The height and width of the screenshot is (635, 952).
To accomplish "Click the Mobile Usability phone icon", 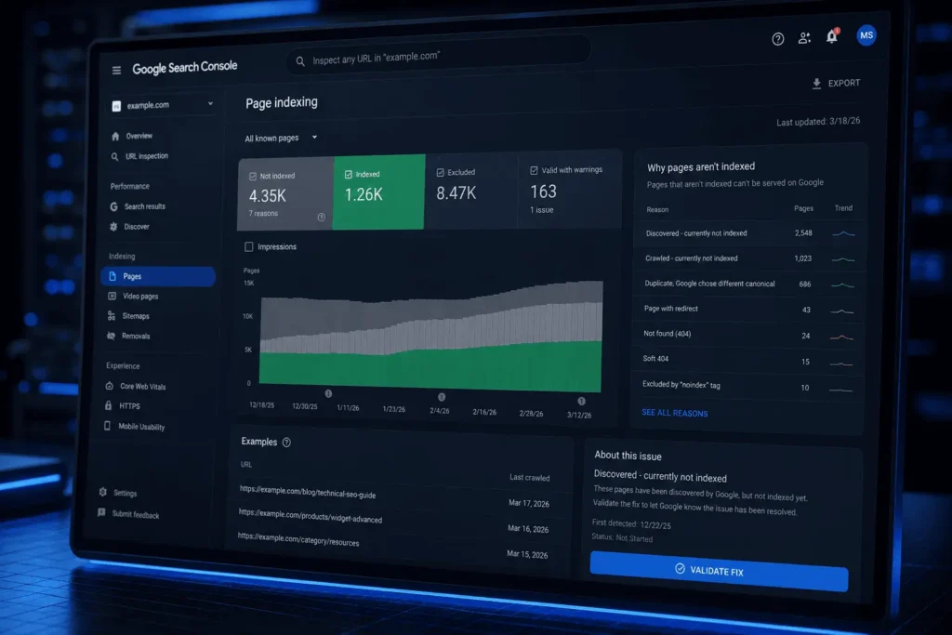I will point(108,426).
